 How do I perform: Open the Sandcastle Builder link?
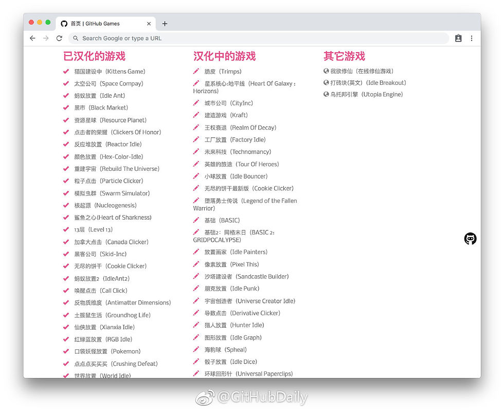tap(247, 276)
